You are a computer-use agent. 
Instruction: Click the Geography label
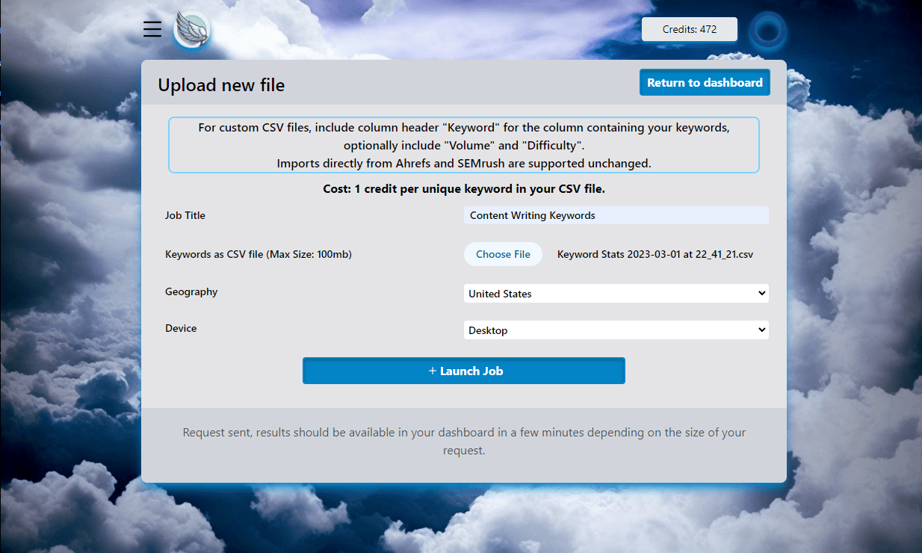191,291
